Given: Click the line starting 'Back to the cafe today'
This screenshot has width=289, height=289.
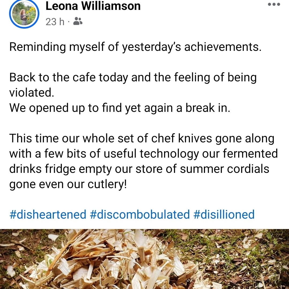Looking at the screenshot, I should 133,78.
